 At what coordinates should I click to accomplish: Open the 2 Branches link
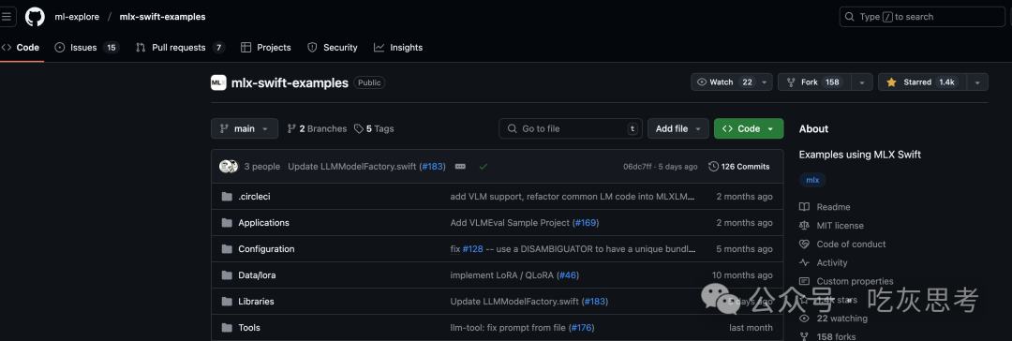click(x=317, y=128)
